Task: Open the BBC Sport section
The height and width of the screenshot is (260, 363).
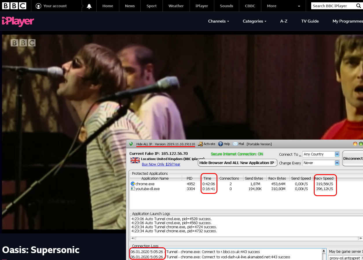Action: pos(151,6)
